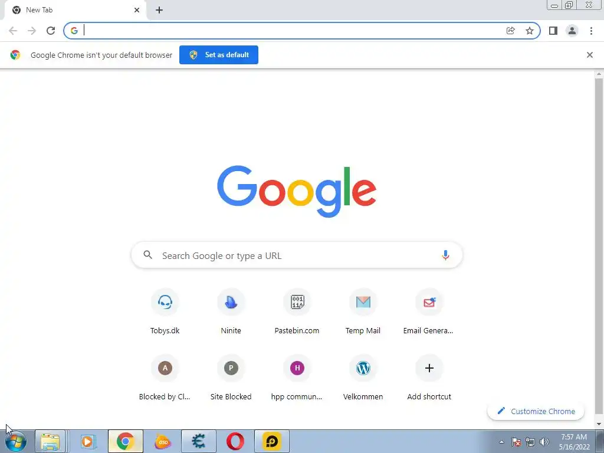
Task: Open the Cheat Engine taskbar icon
Action: pyautogui.click(x=199, y=441)
